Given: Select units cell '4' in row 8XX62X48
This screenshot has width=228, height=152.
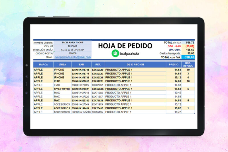Looking at the screenshot, I should [188, 77].
